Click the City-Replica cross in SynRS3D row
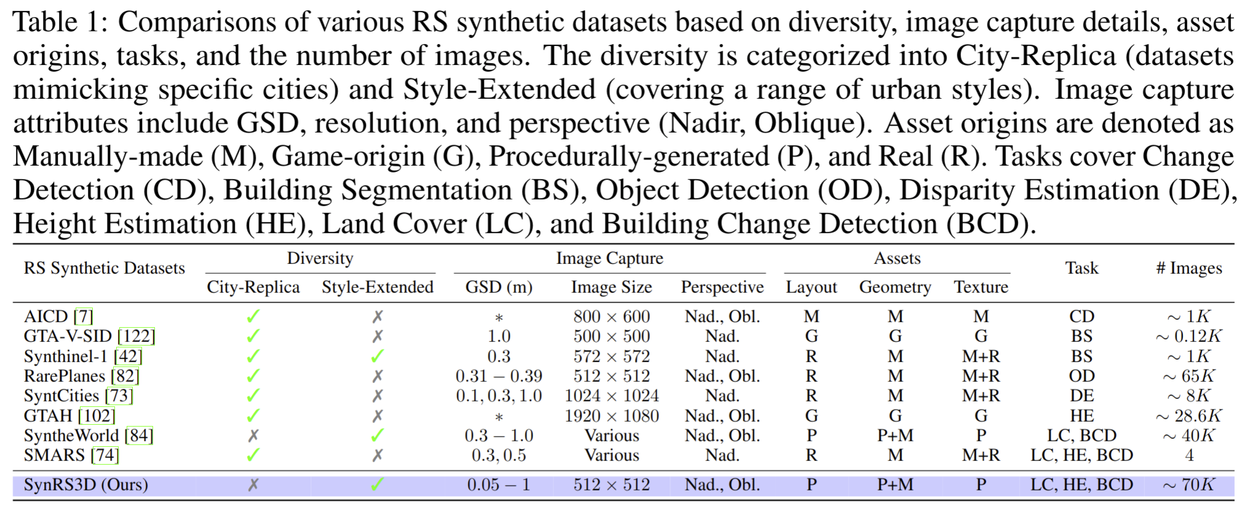 pyautogui.click(x=253, y=485)
